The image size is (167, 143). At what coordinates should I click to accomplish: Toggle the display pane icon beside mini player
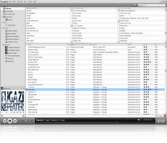[163, 121]
